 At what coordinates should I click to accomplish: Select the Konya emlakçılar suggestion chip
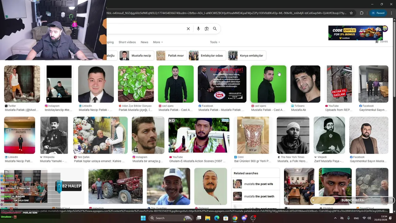point(247,55)
